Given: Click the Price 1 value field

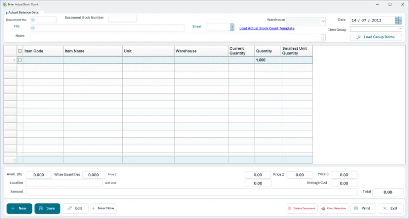Looking at the screenshot, I should point(258,175).
